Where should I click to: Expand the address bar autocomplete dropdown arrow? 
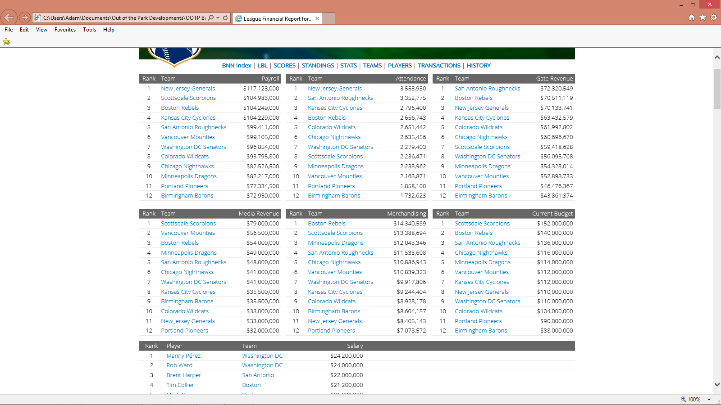[218, 18]
